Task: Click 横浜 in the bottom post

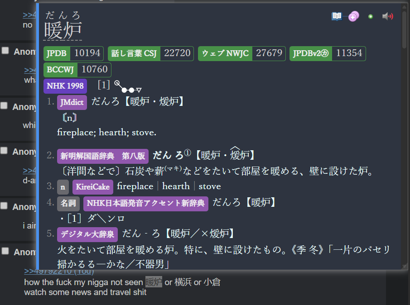Action: pyautogui.click(x=183, y=282)
